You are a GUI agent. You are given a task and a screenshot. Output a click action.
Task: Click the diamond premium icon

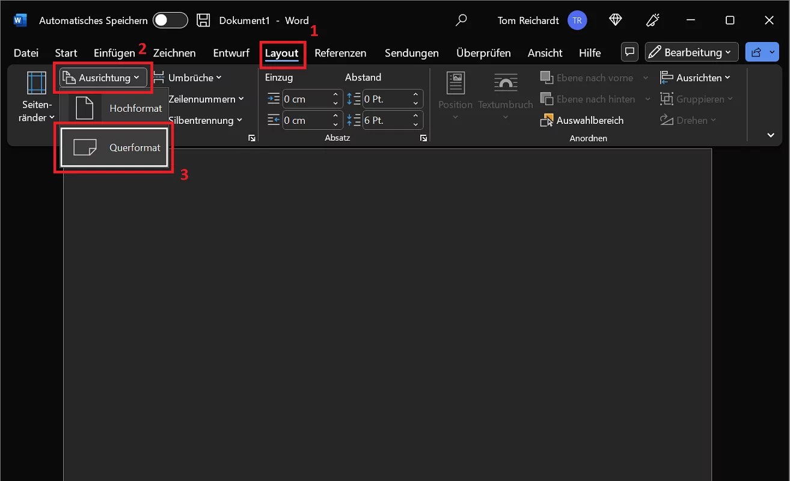[615, 20]
